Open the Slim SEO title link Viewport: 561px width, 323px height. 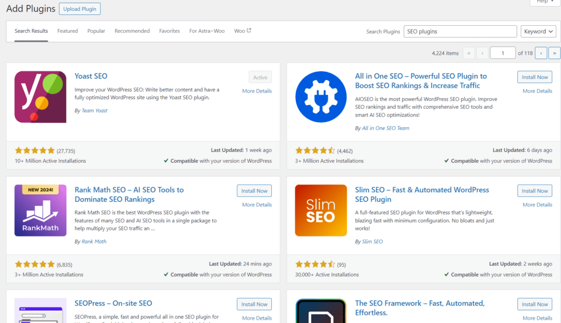422,194
